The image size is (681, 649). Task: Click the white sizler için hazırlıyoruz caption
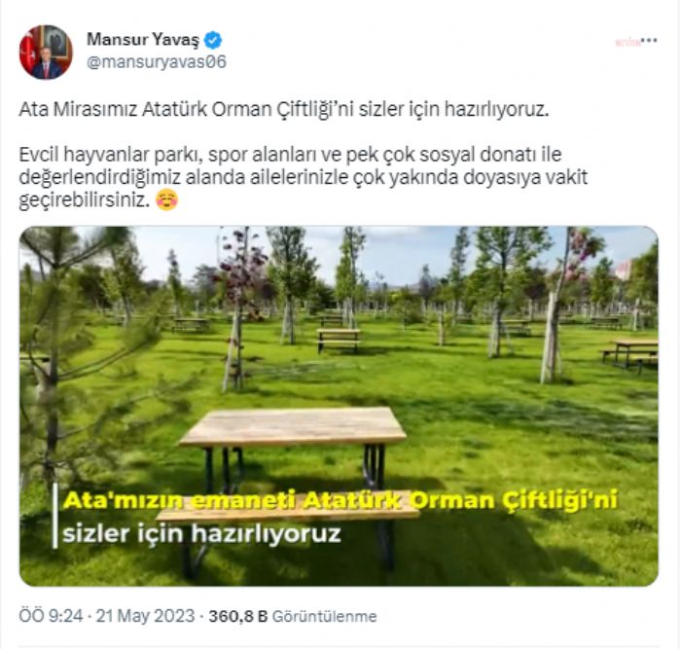[201, 534]
